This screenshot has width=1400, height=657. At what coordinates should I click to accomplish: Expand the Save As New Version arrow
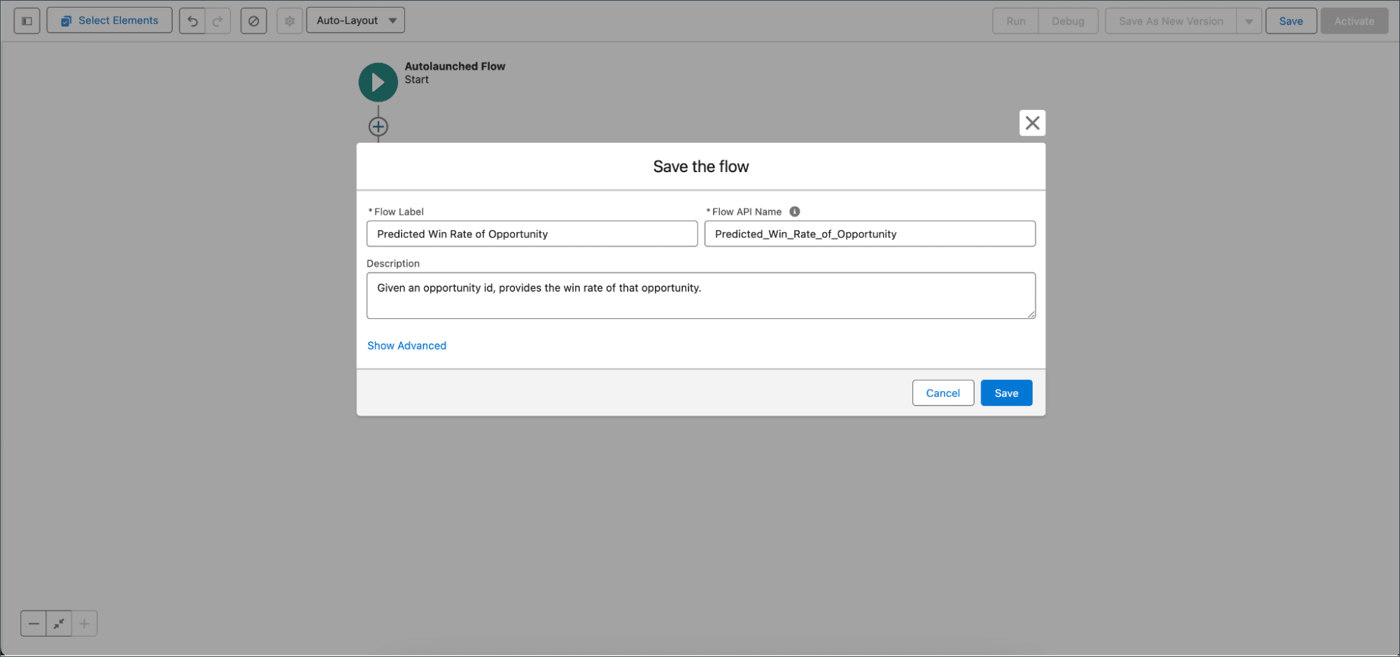[x=1249, y=21]
